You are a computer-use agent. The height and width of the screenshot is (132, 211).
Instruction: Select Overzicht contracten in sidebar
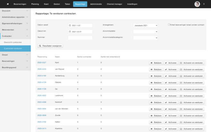tap(13, 42)
